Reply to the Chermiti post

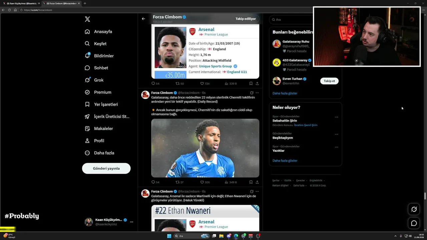coord(155,182)
